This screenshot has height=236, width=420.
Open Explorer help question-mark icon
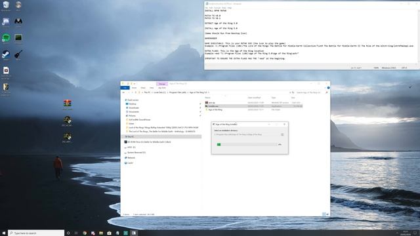(x=328, y=88)
